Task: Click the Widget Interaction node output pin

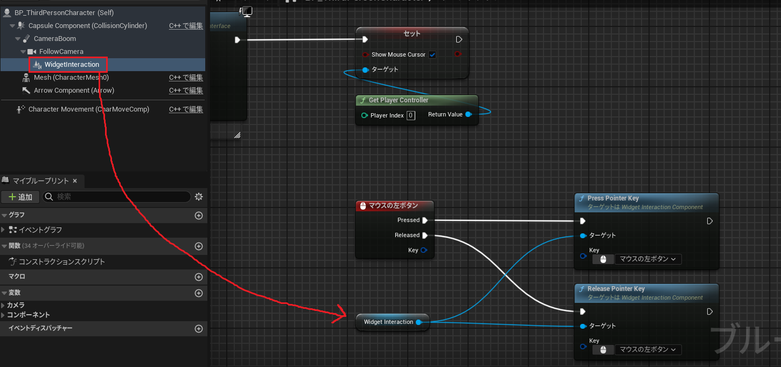Action: click(419, 322)
